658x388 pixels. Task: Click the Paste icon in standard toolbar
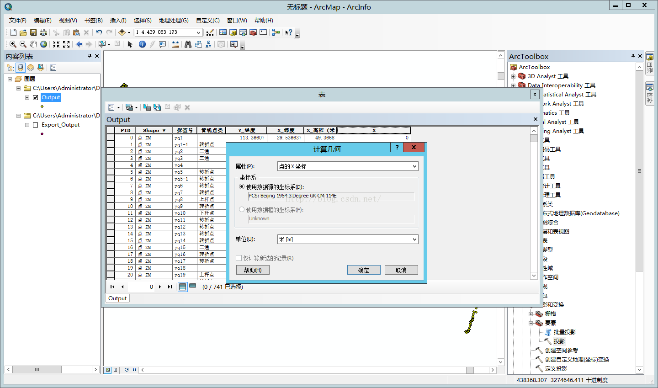(76, 32)
